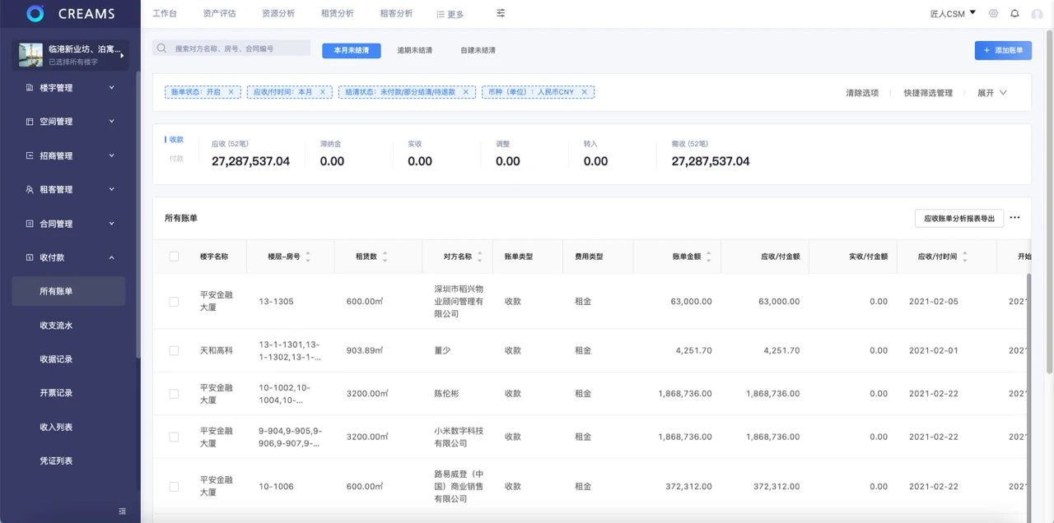Expand the 租客管理 menu
Image resolution: width=1054 pixels, height=523 pixels.
112,189
